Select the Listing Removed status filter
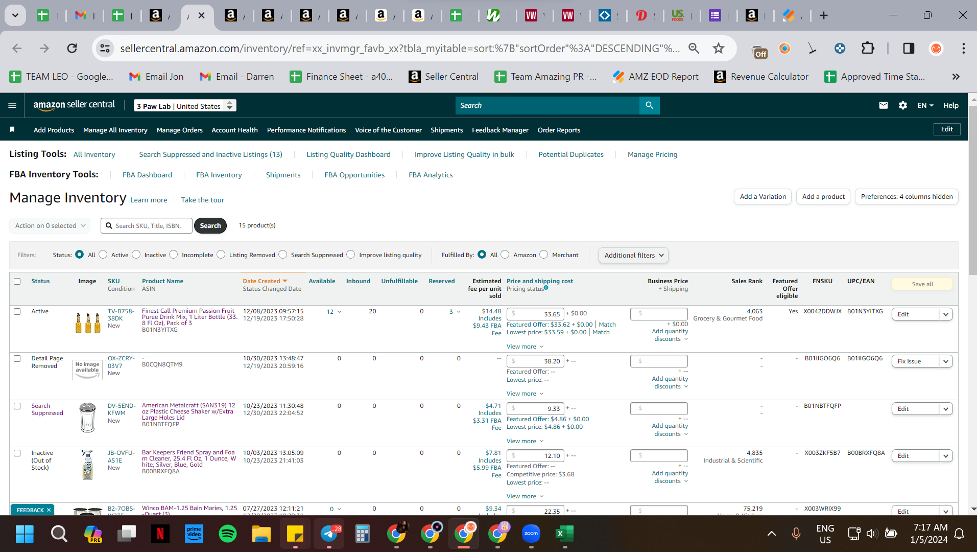 (221, 255)
